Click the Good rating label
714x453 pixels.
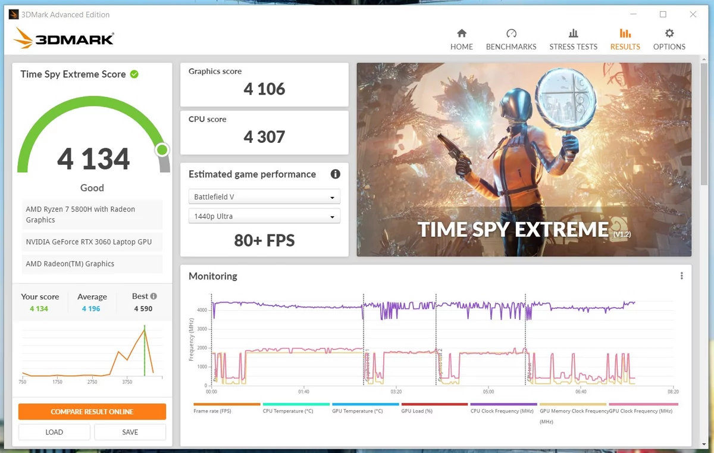[x=92, y=188]
